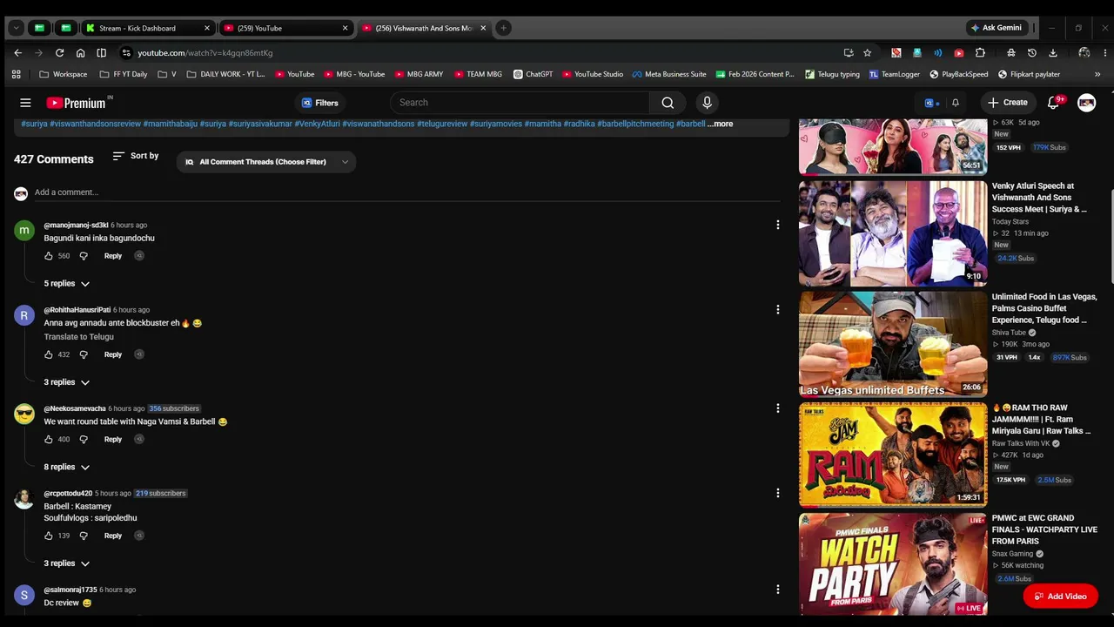Screen dimensions: 1114x627
Task: Dislike manojmanoj-sd3kl's comment
Action: 84,256
